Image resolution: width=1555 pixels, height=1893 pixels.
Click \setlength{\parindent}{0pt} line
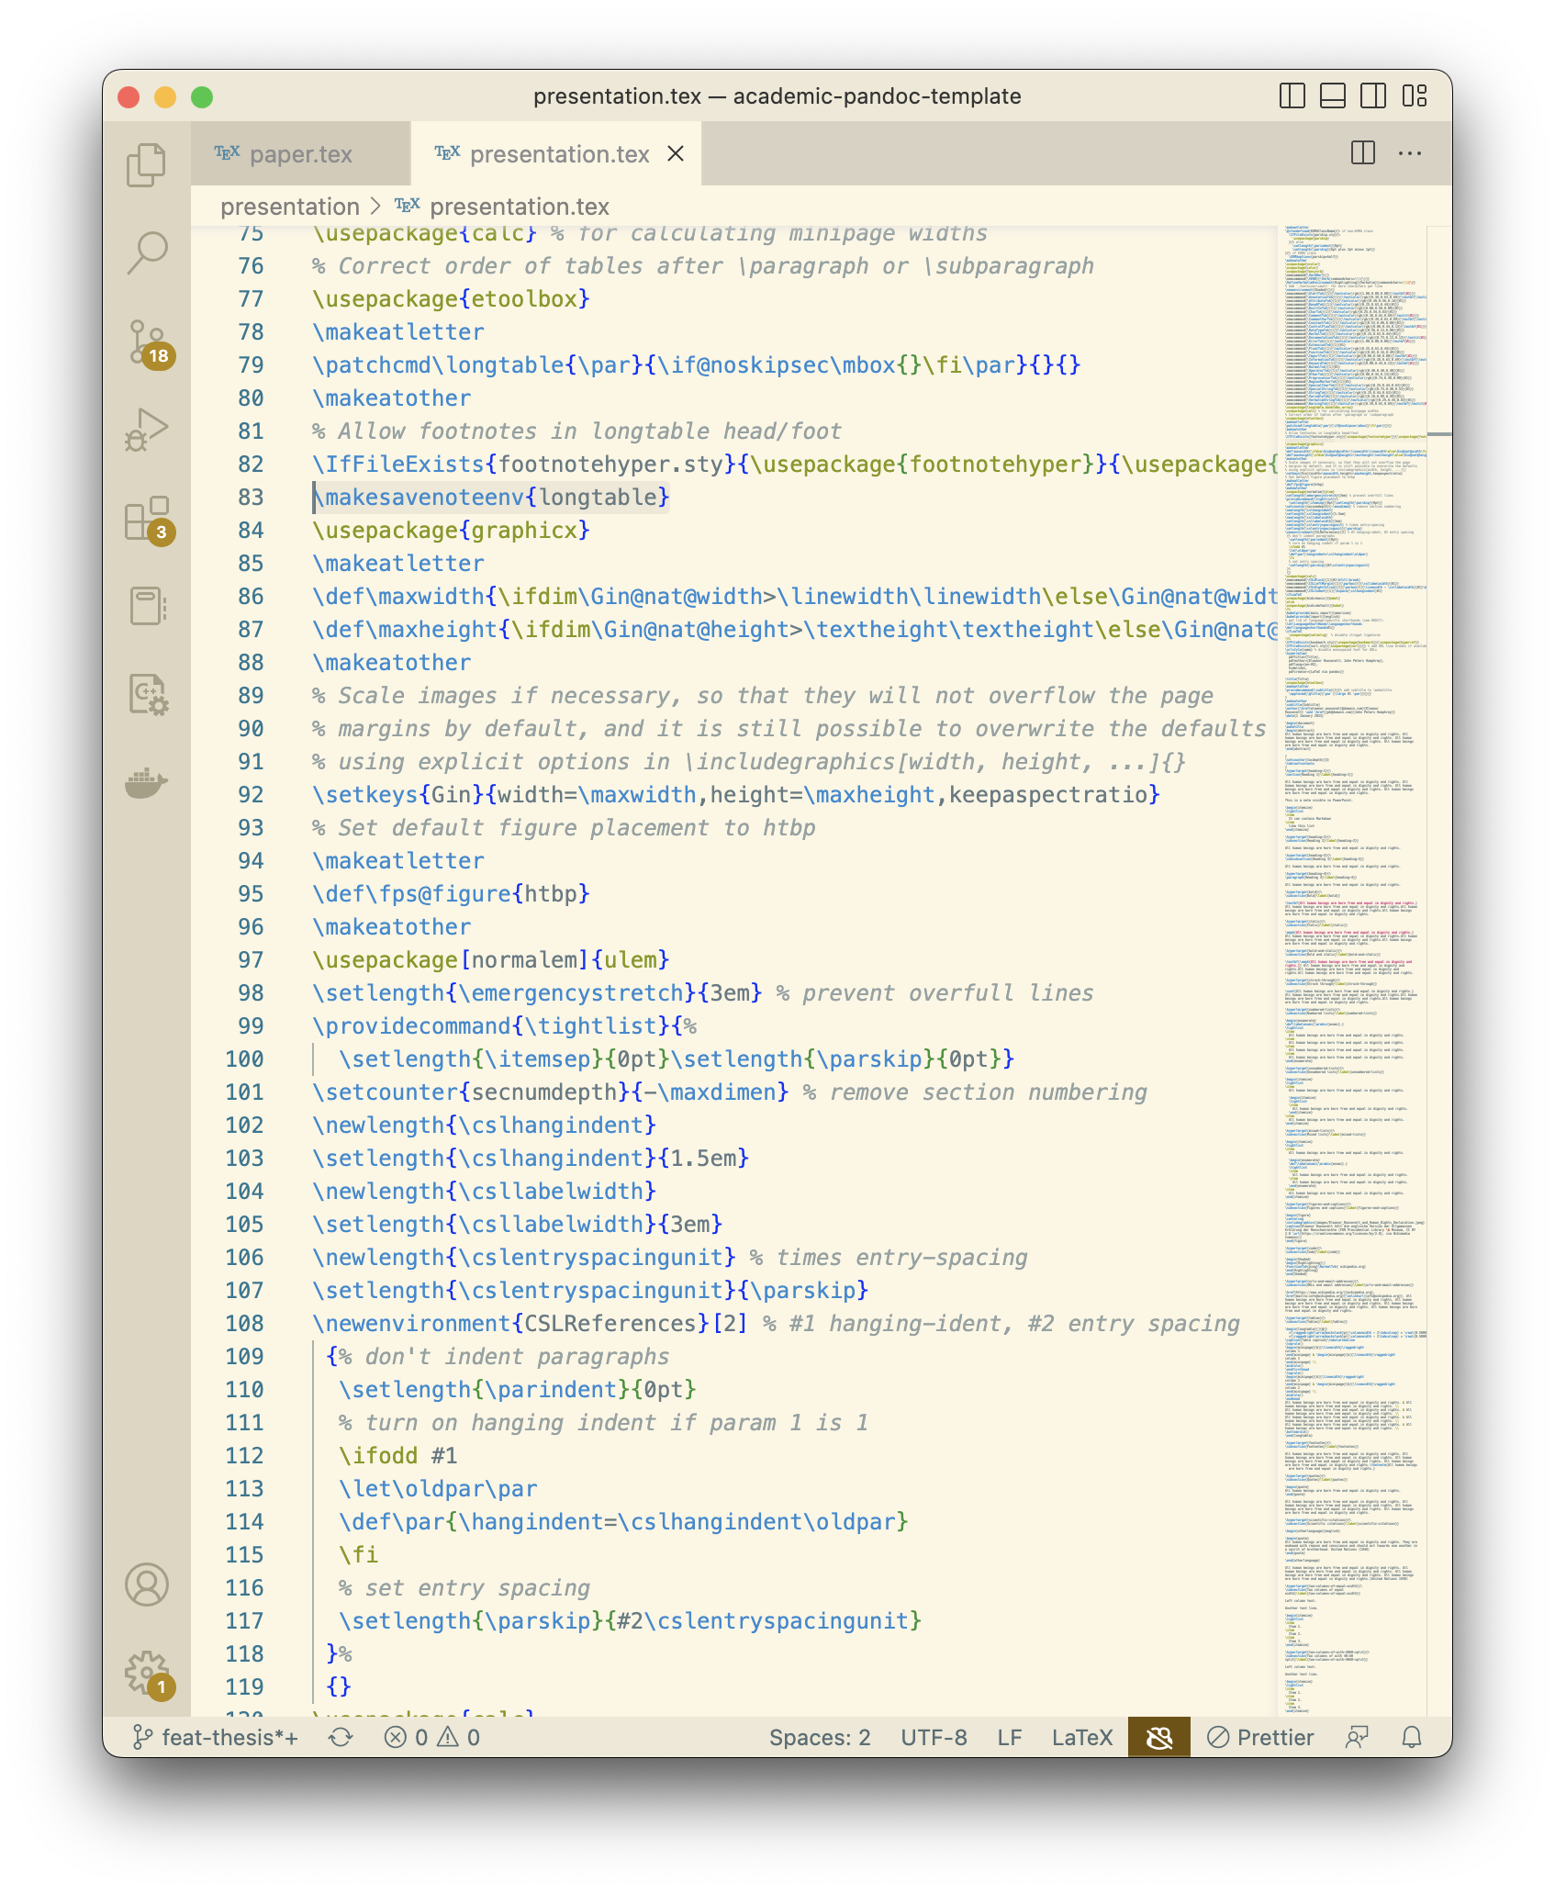(518, 1390)
